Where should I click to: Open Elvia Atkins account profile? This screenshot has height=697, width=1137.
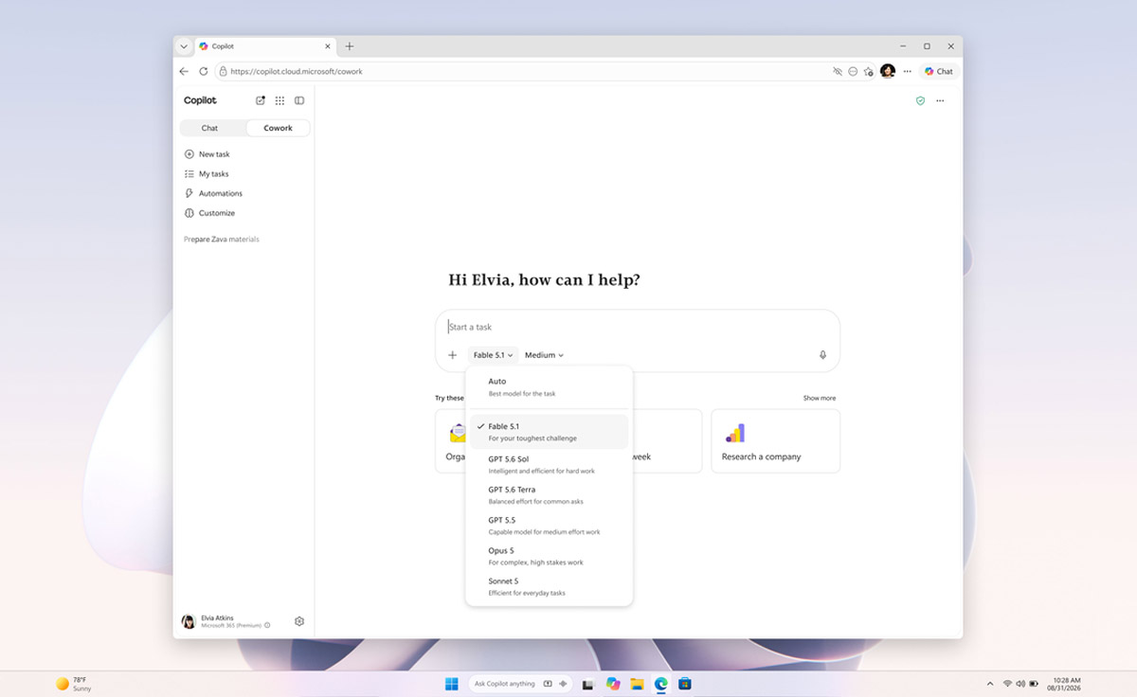(x=226, y=621)
